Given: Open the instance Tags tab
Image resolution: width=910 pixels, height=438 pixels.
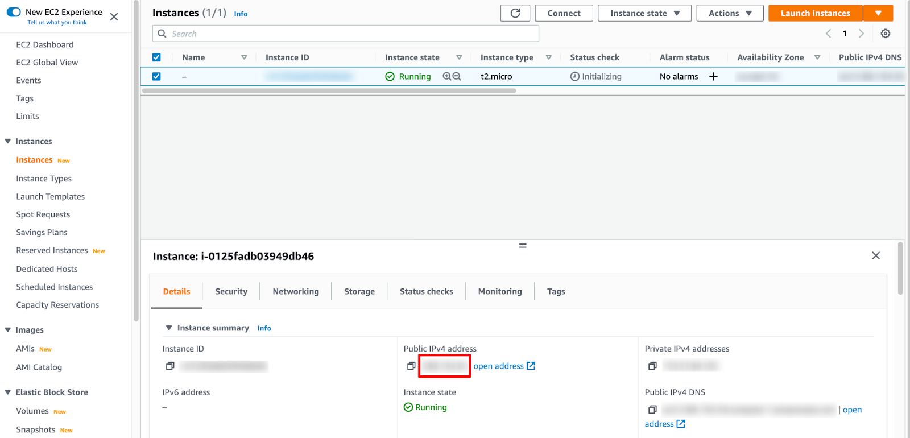Looking at the screenshot, I should click(556, 291).
